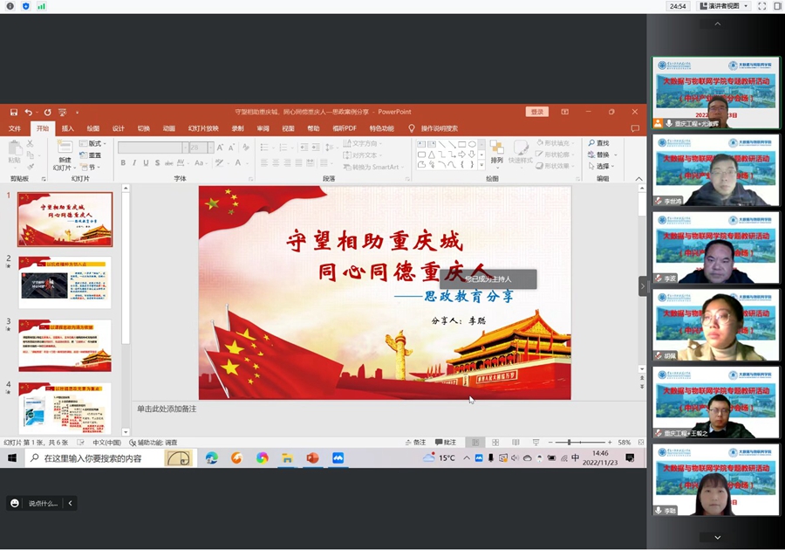The image size is (785, 550).
Task: Open Microsoft Edge from taskbar
Action: (x=212, y=457)
